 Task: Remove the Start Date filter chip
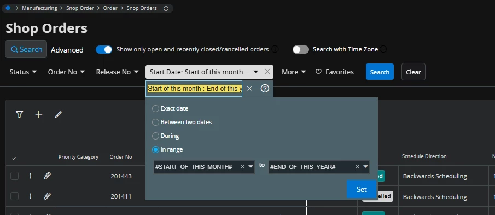pos(267,72)
